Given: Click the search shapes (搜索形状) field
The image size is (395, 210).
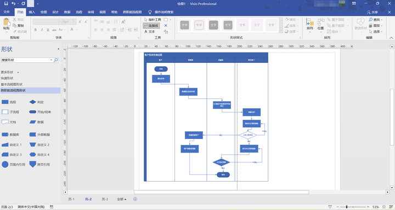Looking at the screenshot, I should (26, 60).
